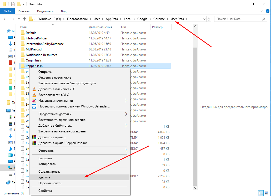The width and height of the screenshot is (271, 196).
Task: Click the Default folder icon
Action: [23, 33]
